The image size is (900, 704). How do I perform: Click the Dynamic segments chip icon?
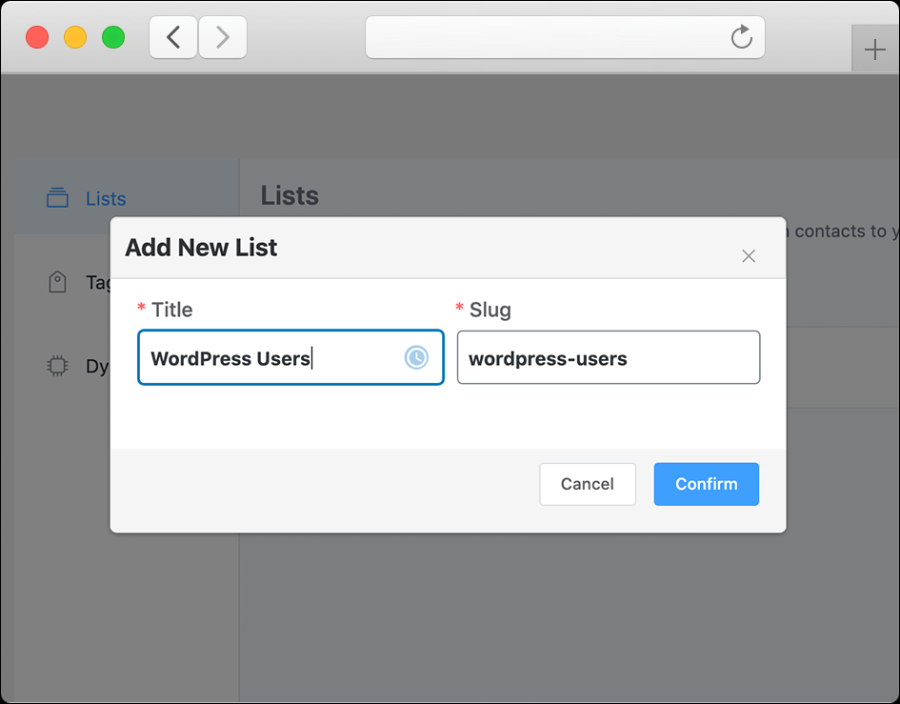tap(57, 365)
